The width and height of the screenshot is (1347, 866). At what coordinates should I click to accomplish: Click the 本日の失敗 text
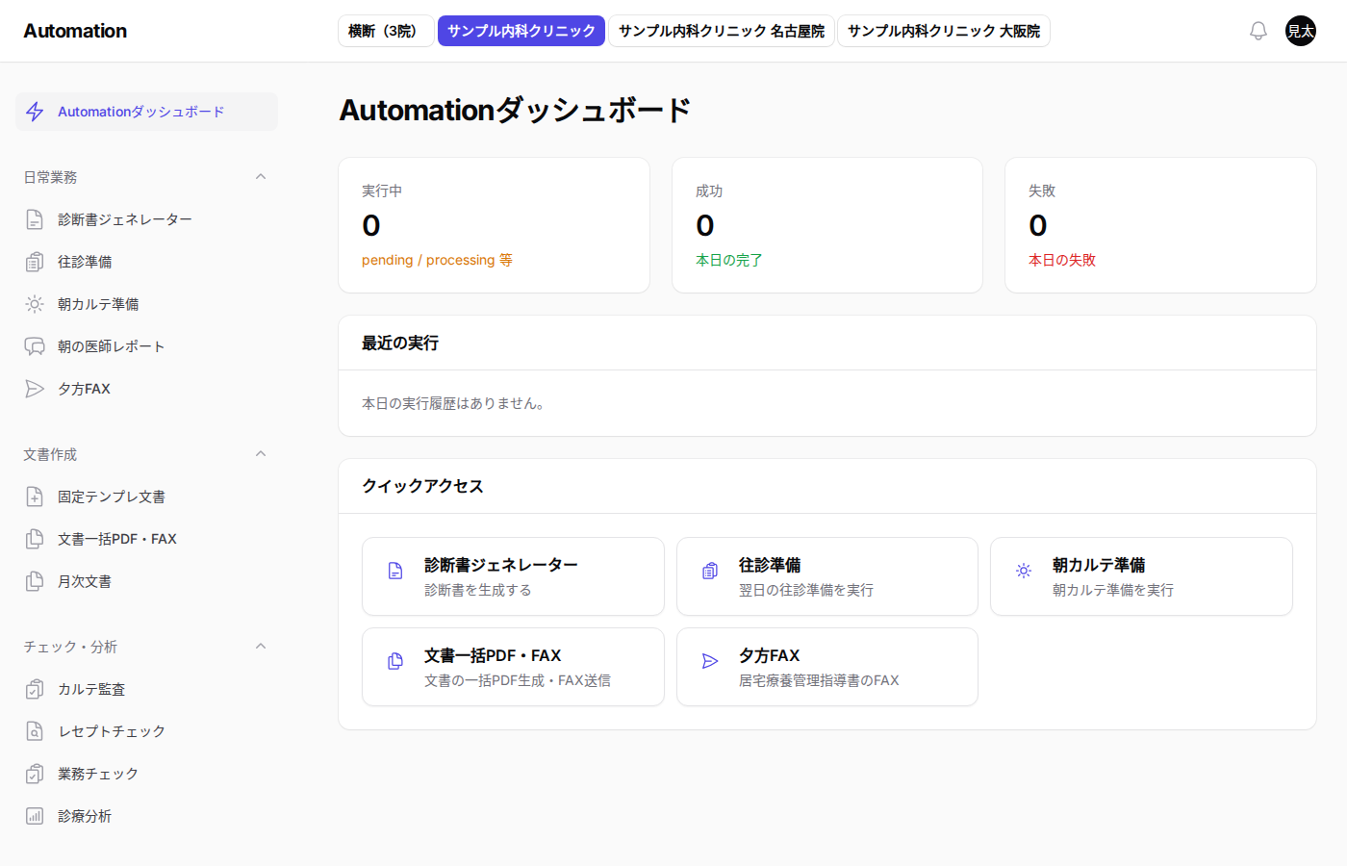click(x=1062, y=260)
